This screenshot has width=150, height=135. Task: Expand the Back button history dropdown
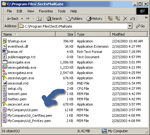(x=22, y=19)
